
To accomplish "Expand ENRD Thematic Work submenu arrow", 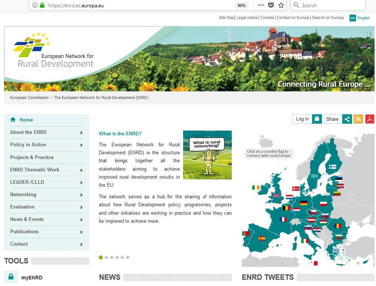I will 81,170.
